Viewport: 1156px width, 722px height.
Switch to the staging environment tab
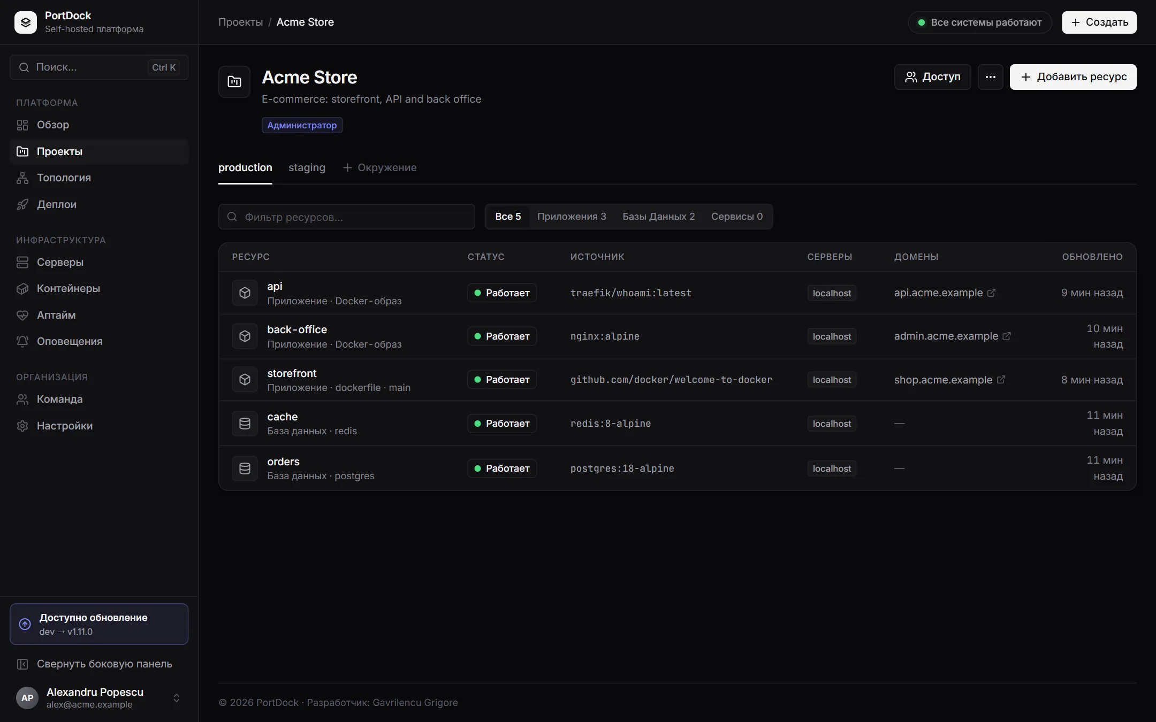307,168
